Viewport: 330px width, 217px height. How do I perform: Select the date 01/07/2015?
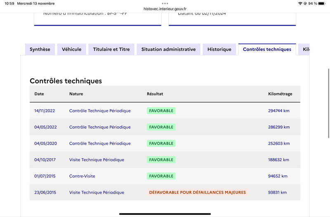(45, 176)
